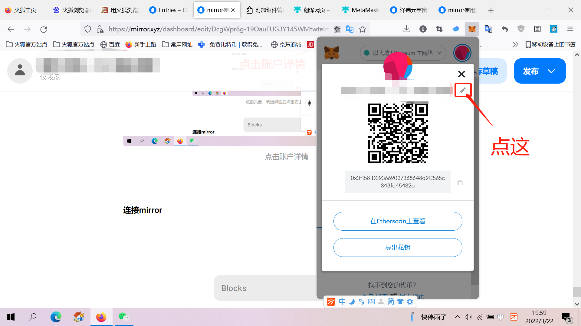Image resolution: width=581 pixels, height=326 pixels.
Task: Click the MetaMask fox logo in popup
Action: click(x=332, y=53)
